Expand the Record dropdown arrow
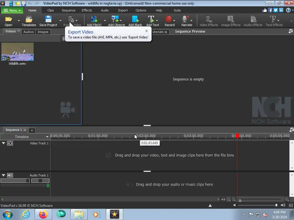 pyautogui.click(x=174, y=20)
